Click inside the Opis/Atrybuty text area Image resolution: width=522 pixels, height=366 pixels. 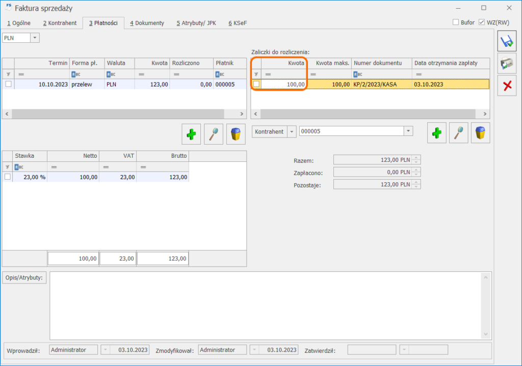pyautogui.click(x=266, y=305)
